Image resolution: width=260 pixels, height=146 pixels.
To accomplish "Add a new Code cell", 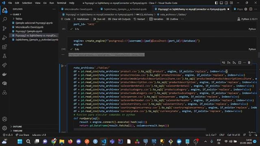I will pos(66,19).
